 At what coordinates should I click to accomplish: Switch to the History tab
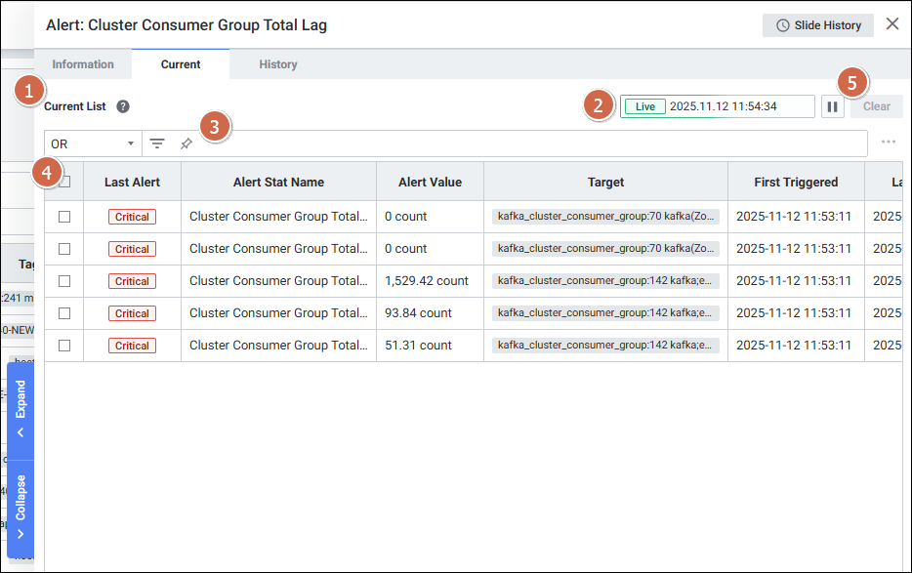click(x=278, y=64)
